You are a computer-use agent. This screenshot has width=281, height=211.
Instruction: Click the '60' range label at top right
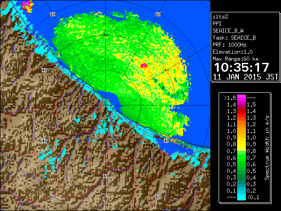pos(158,14)
